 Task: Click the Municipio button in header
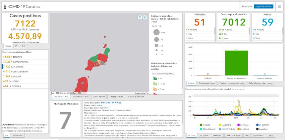(247, 6)
